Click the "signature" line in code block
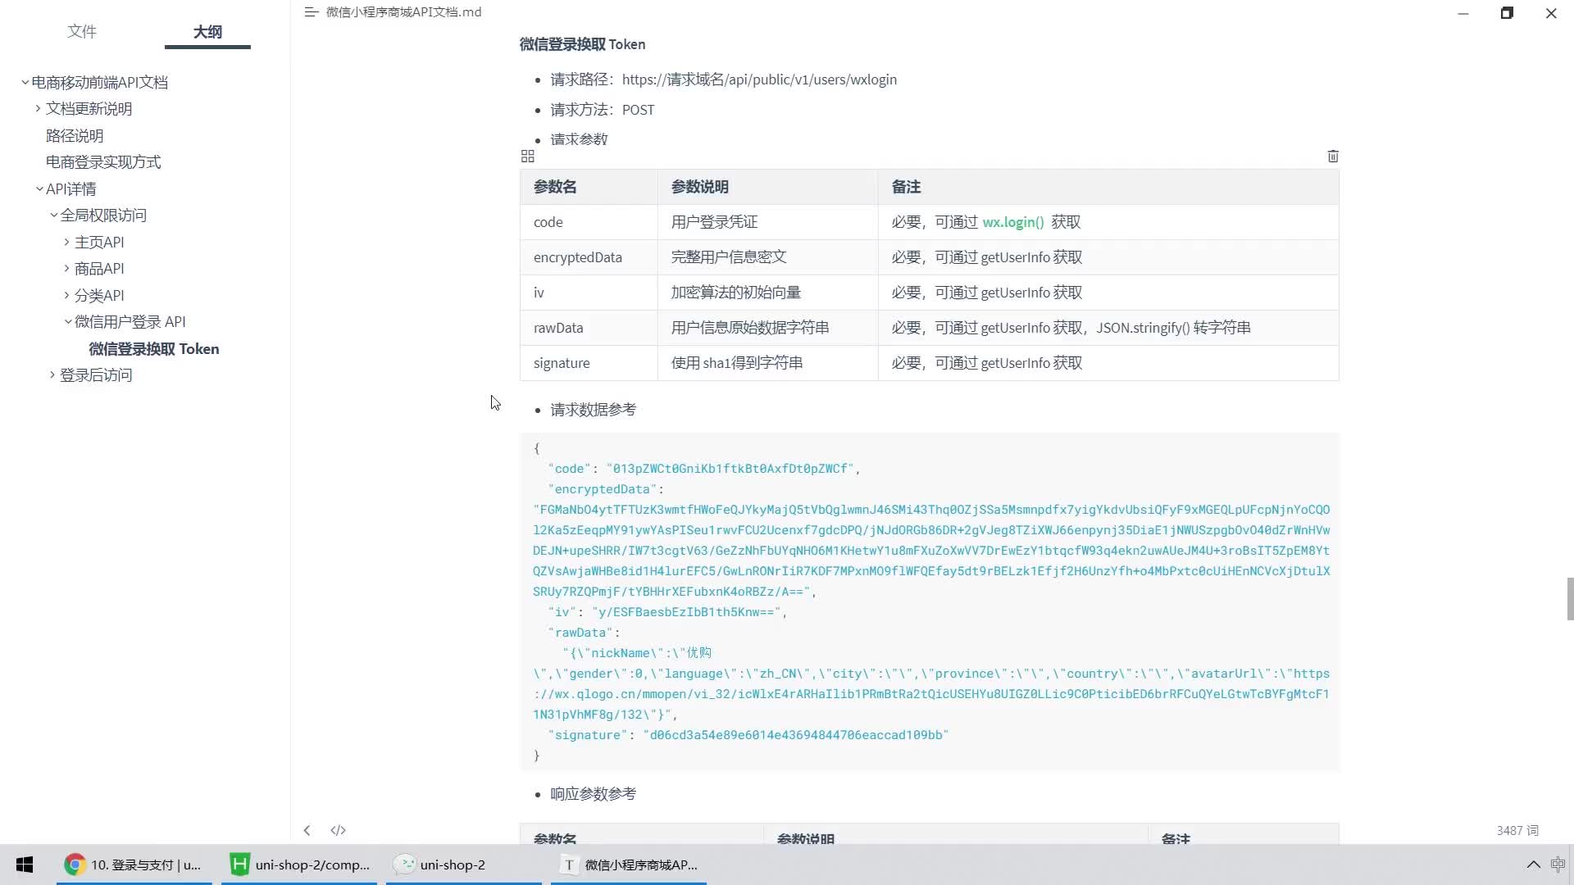This screenshot has width=1574, height=885. 748,735
